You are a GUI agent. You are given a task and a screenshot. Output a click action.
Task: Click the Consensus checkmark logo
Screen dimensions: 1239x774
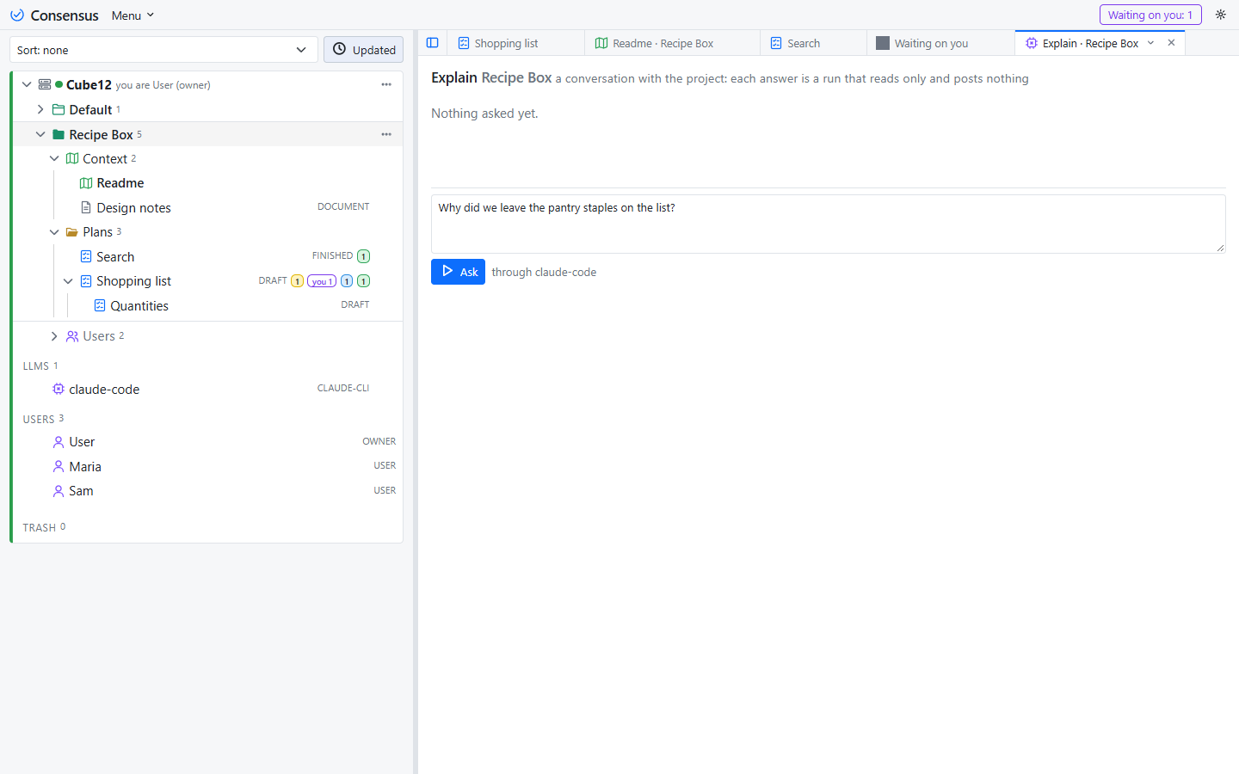tap(17, 15)
